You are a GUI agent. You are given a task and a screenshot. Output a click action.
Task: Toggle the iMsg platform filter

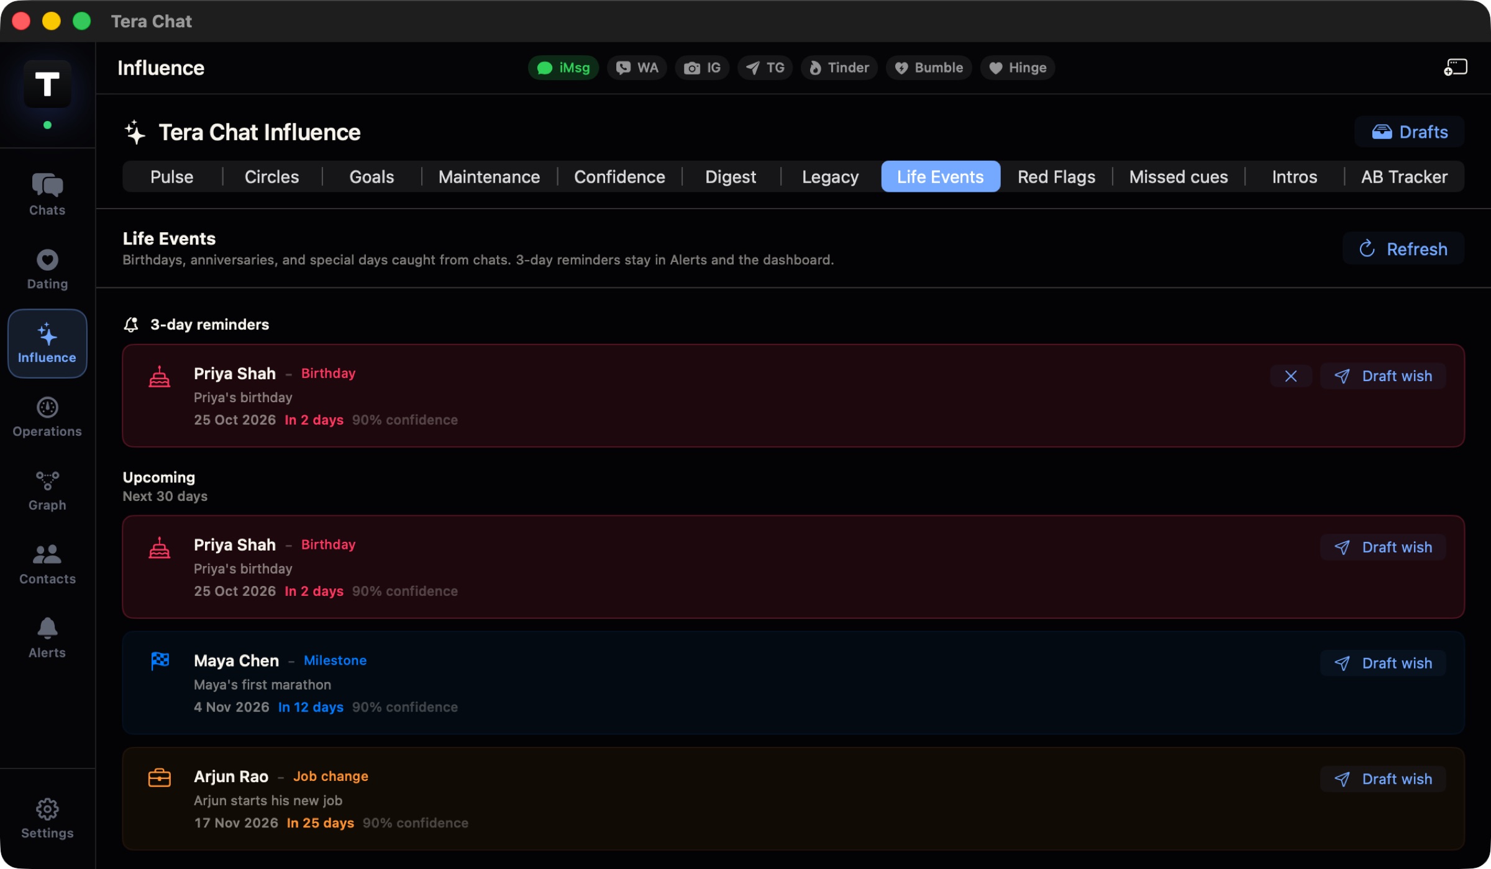[563, 68]
